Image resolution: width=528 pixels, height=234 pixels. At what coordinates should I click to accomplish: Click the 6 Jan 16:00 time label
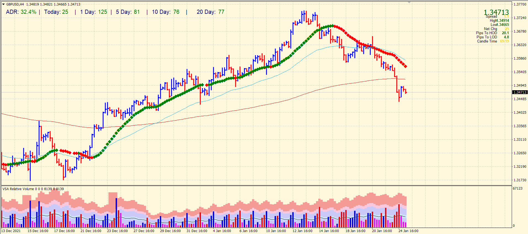click(248, 231)
